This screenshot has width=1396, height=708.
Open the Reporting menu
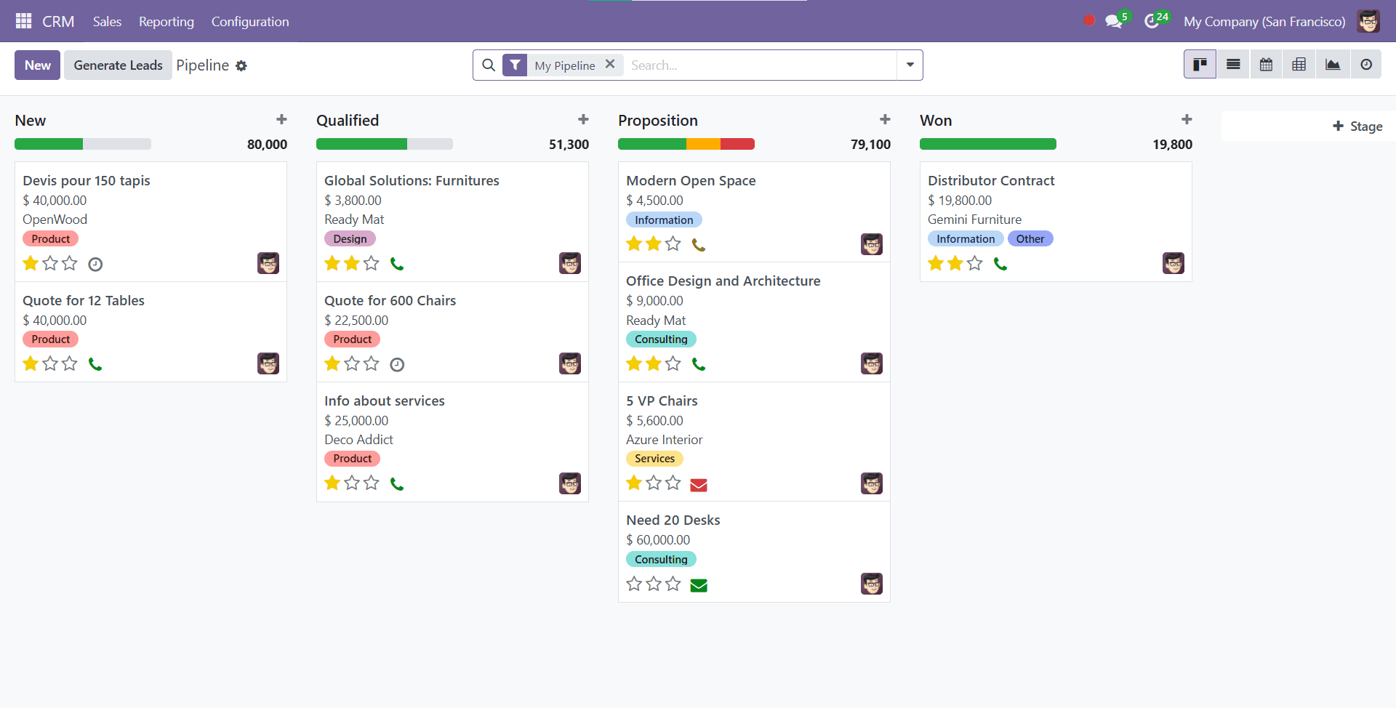(166, 21)
